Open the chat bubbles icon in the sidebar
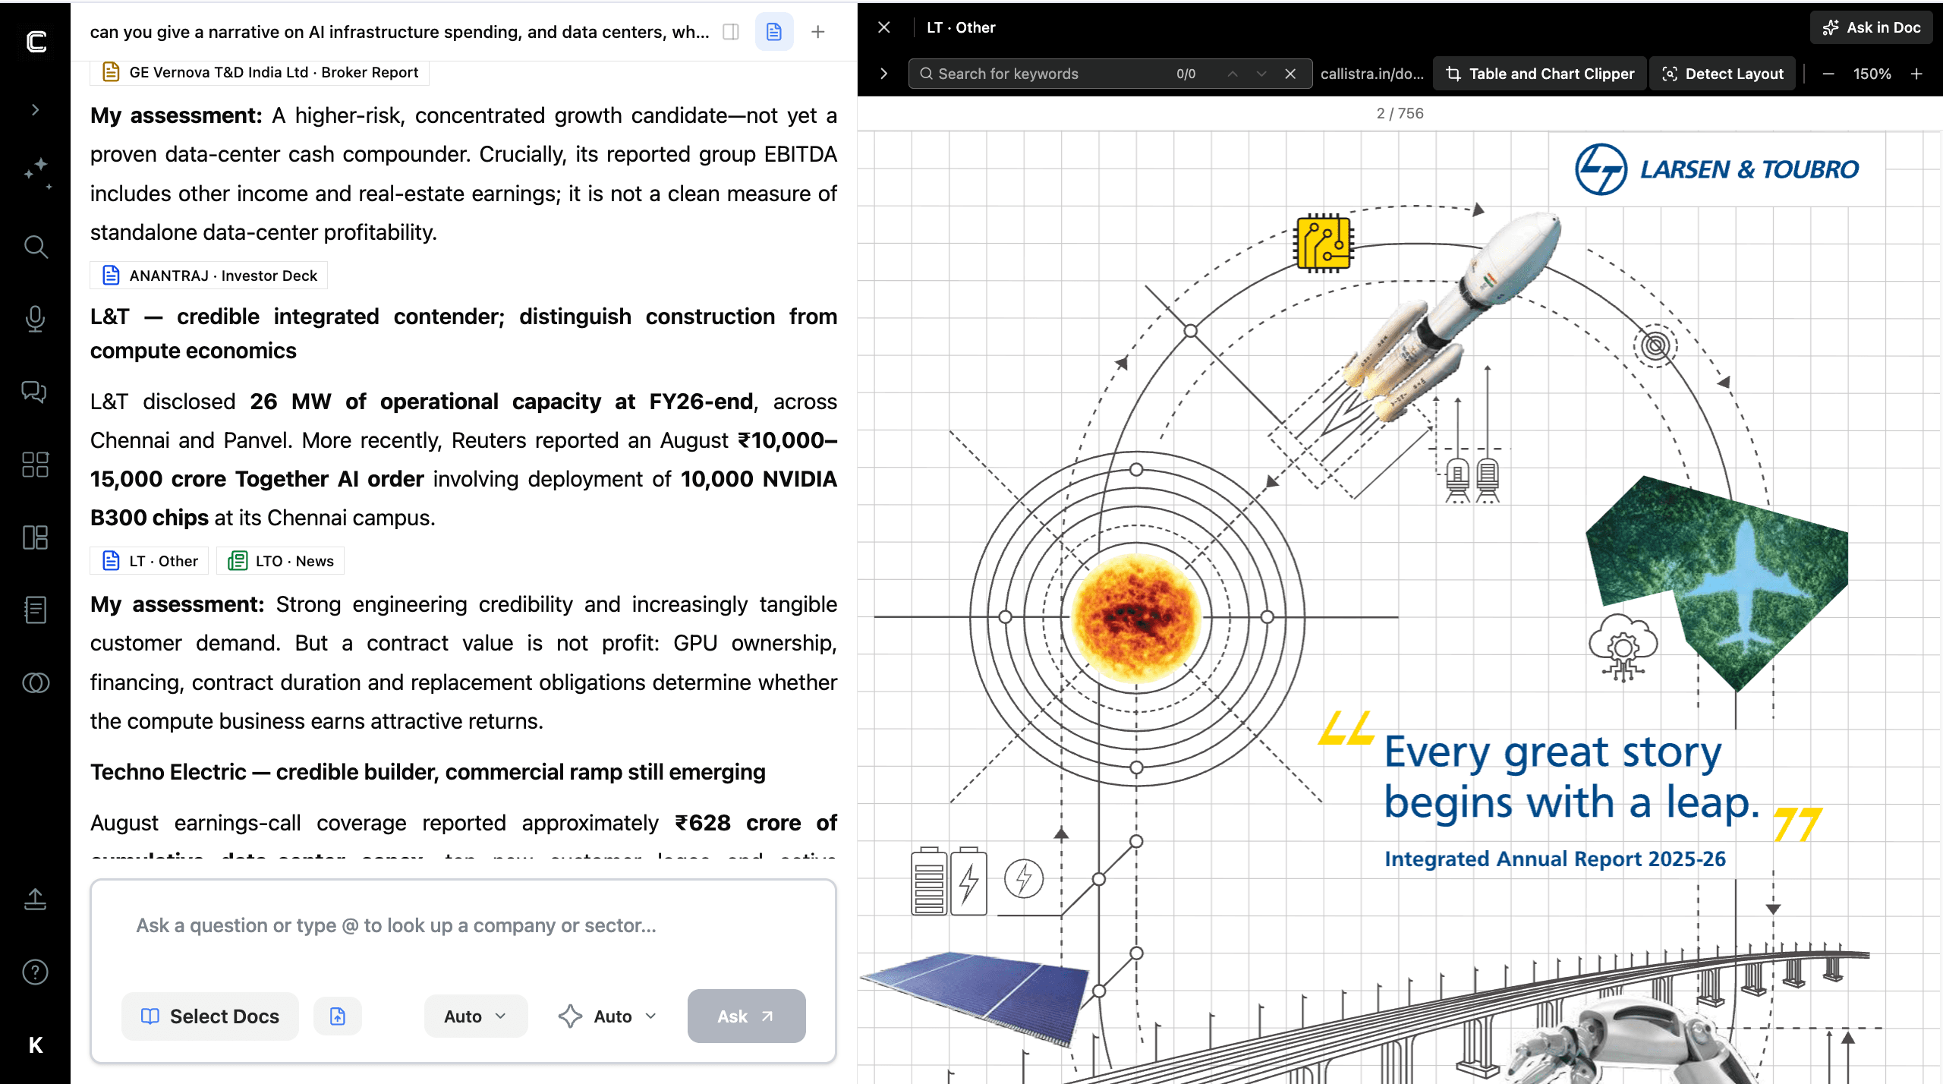The image size is (1943, 1084). [x=35, y=392]
